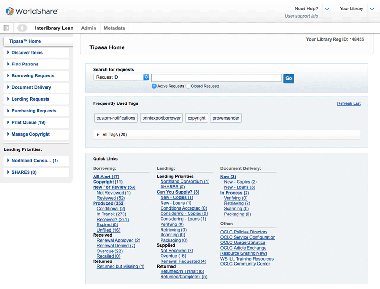Image resolution: width=380 pixels, height=289 pixels.
Task: Select the Active Requests radio button
Action: click(154, 86)
